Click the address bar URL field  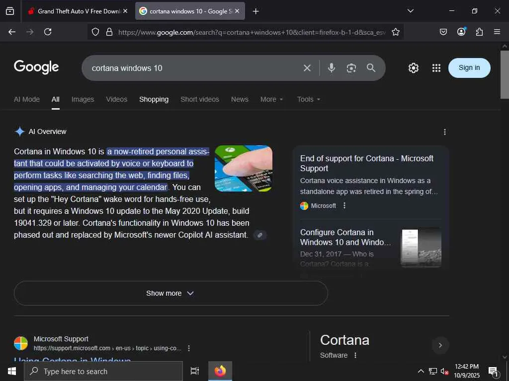(x=252, y=32)
